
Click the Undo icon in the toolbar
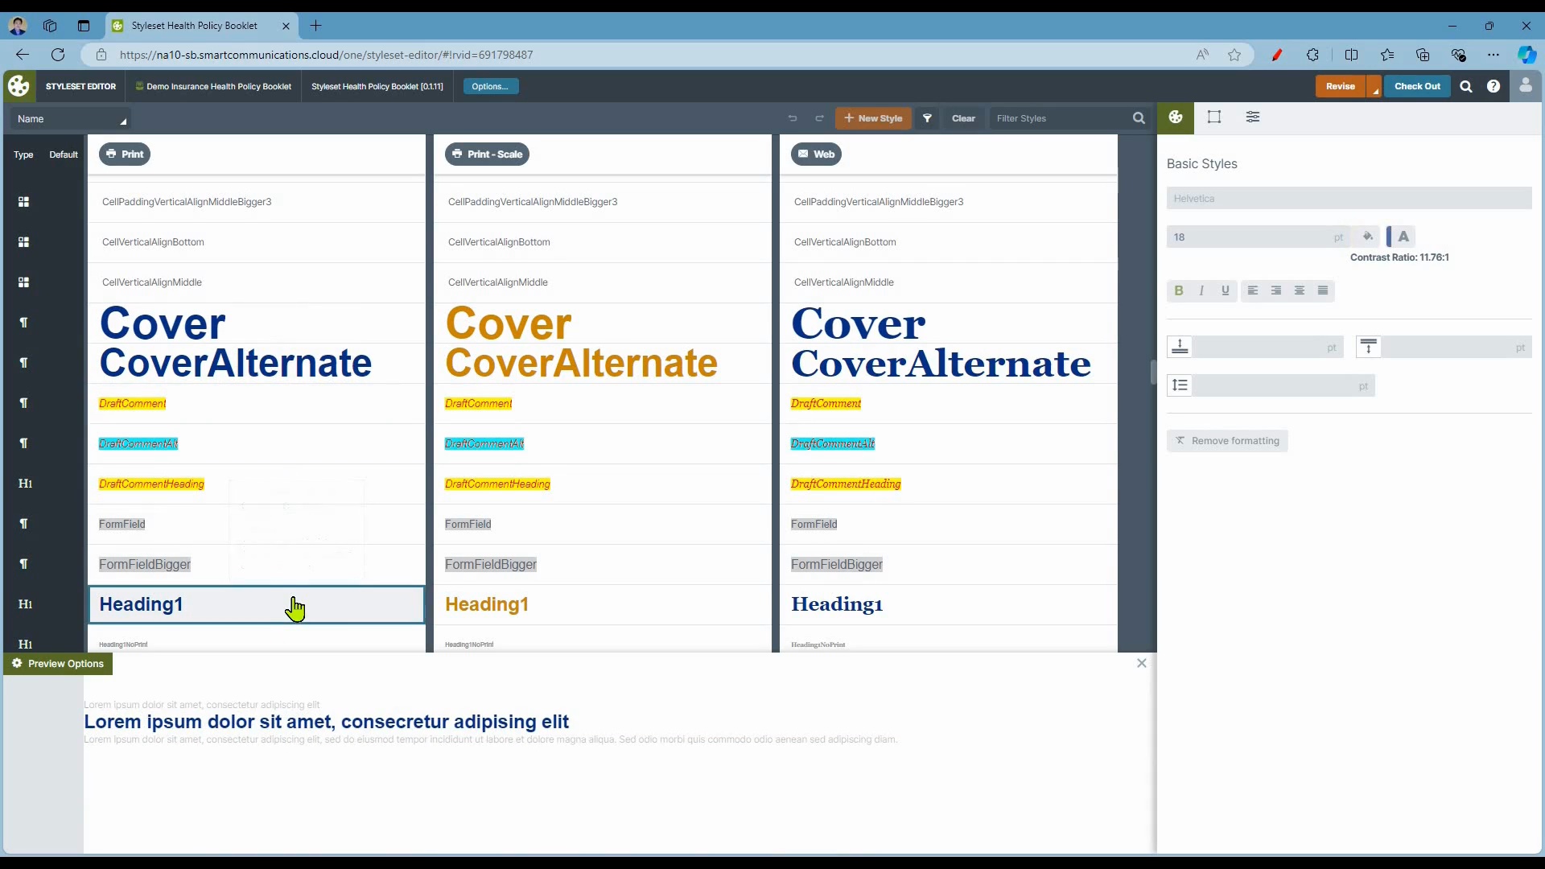(793, 118)
